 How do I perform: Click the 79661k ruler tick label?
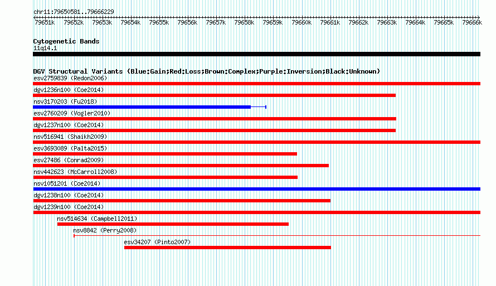pyautogui.click(x=330, y=22)
